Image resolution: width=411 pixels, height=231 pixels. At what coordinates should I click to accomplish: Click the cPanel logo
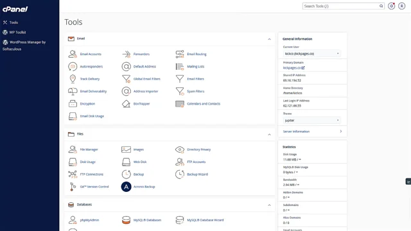15,9
